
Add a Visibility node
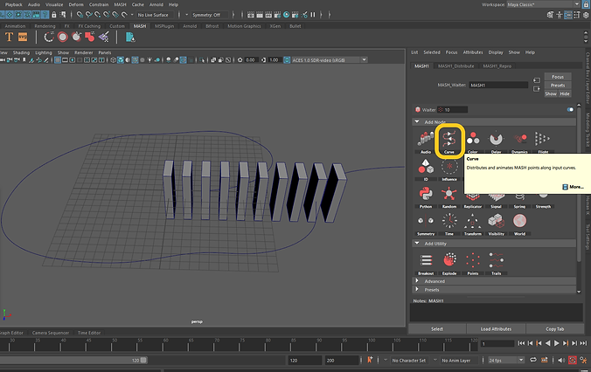tap(496, 224)
